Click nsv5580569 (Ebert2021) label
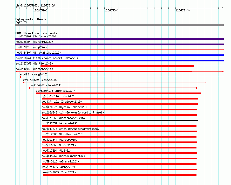This screenshot has height=185, width=231. (x=59, y=145)
